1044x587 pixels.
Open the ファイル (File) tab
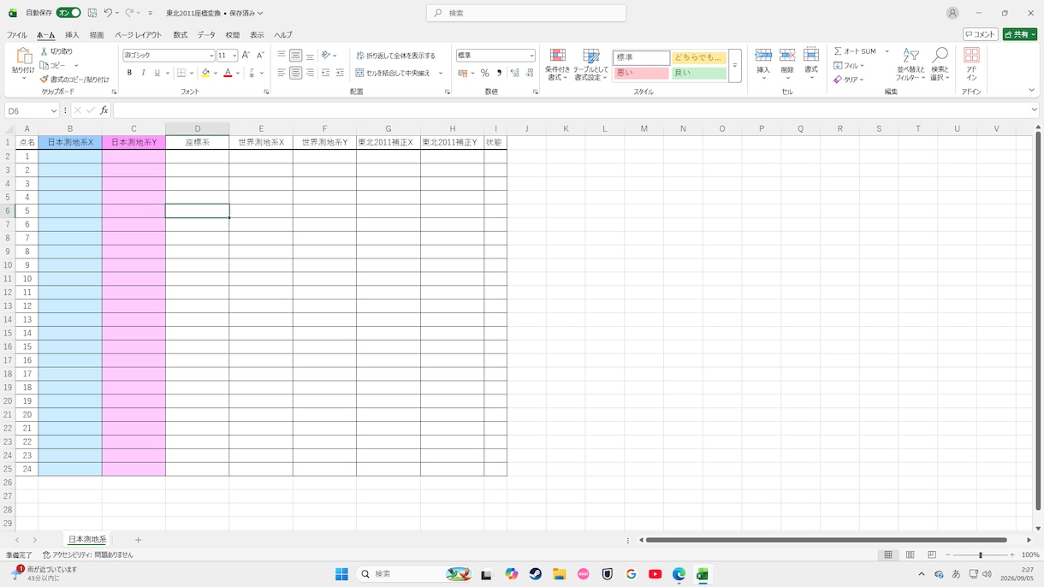tap(17, 35)
